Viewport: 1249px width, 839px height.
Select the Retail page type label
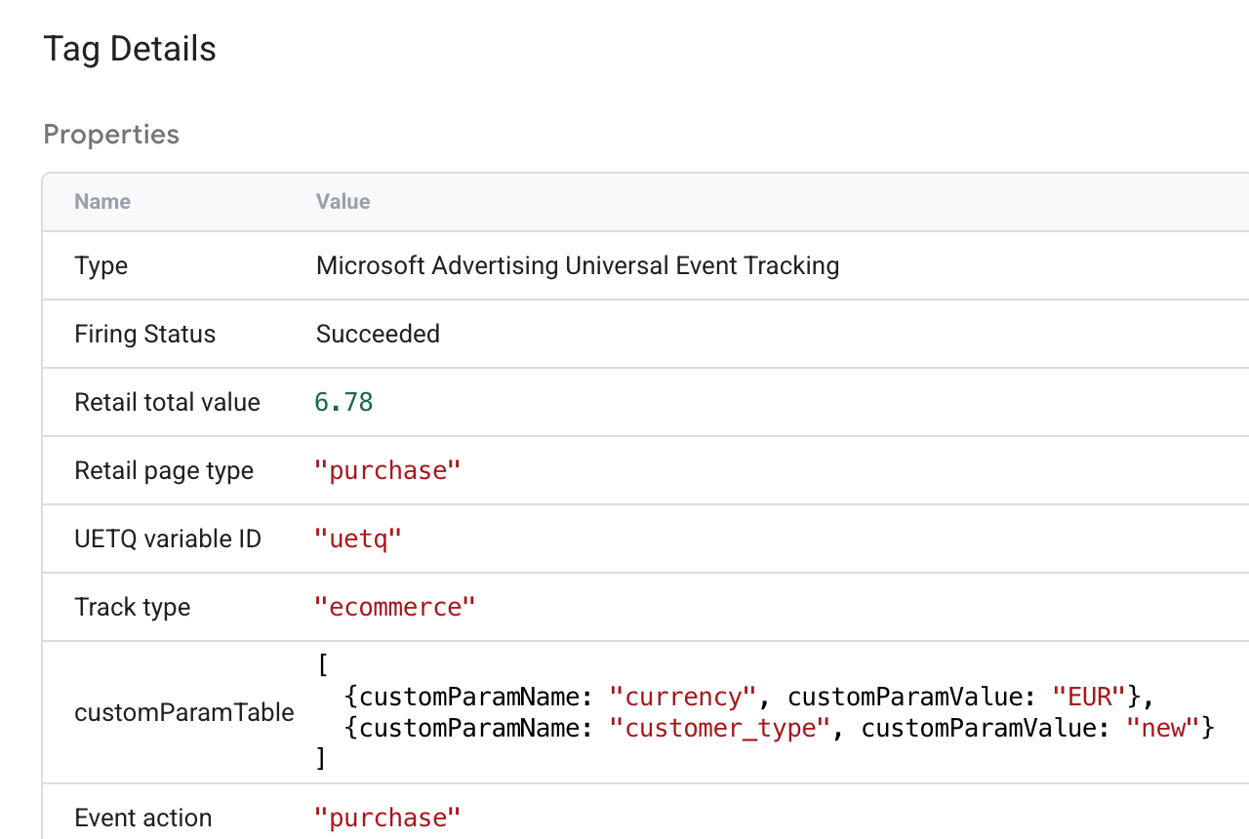coord(164,470)
